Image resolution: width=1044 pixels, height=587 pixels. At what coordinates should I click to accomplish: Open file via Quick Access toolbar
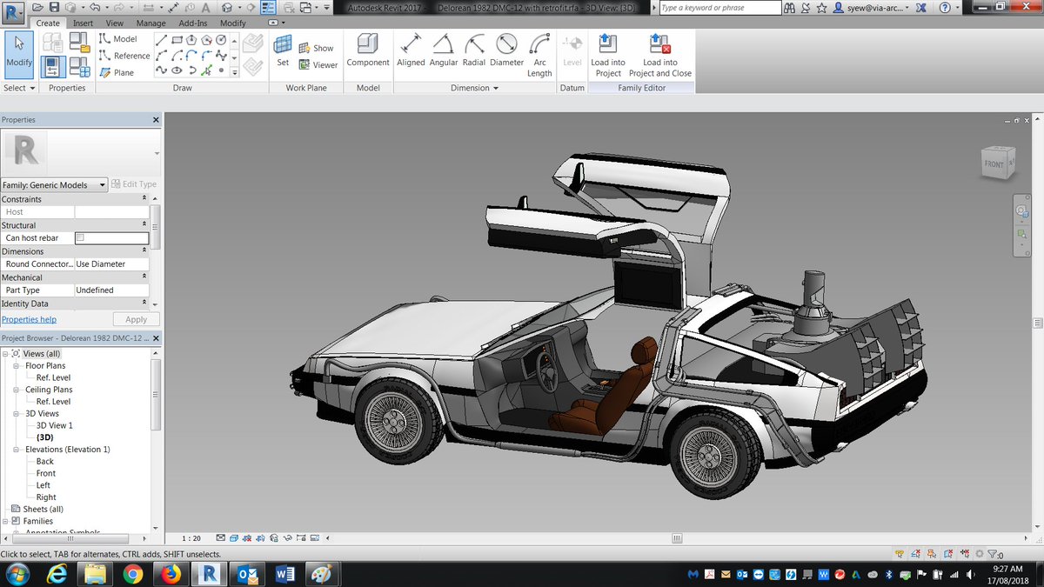(x=39, y=8)
